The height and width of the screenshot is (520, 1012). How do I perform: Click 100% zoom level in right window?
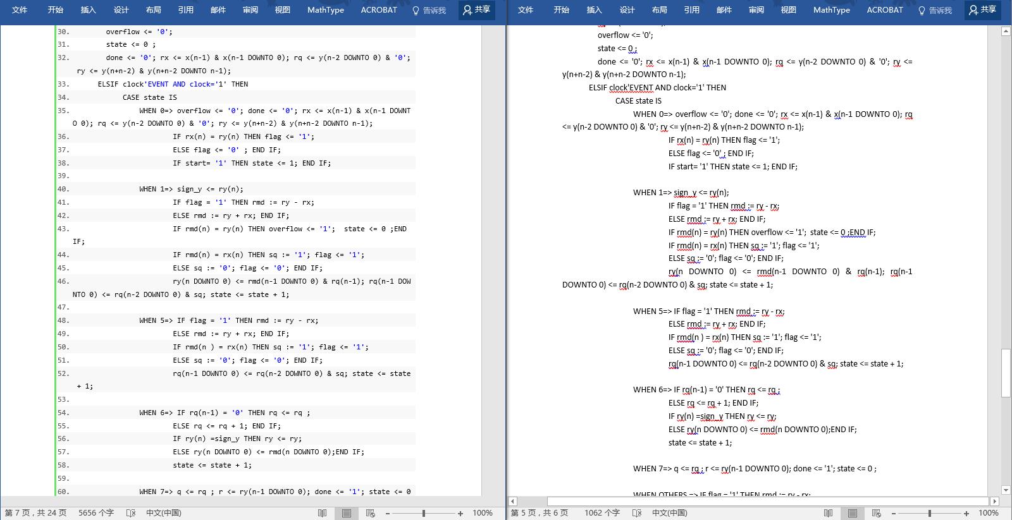[989, 513]
